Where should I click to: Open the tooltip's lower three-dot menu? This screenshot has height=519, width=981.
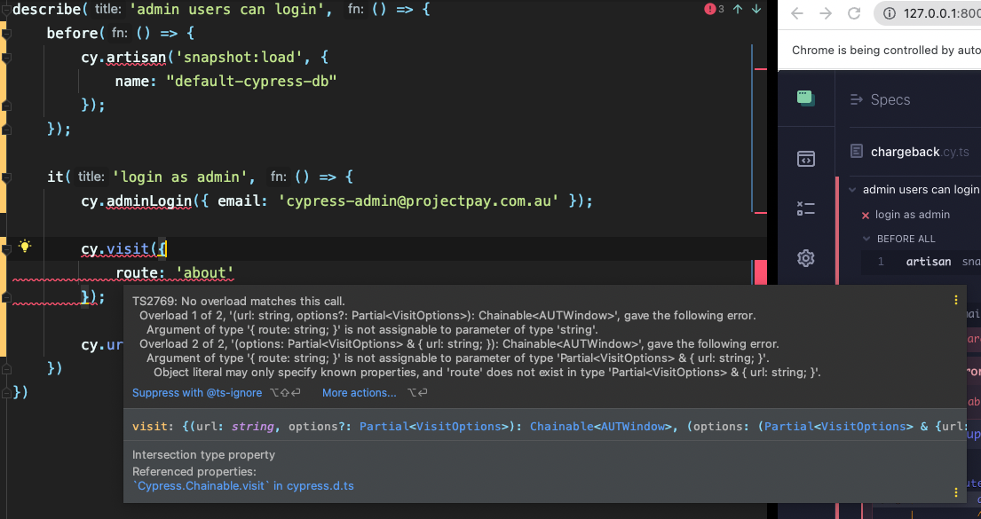pos(955,492)
